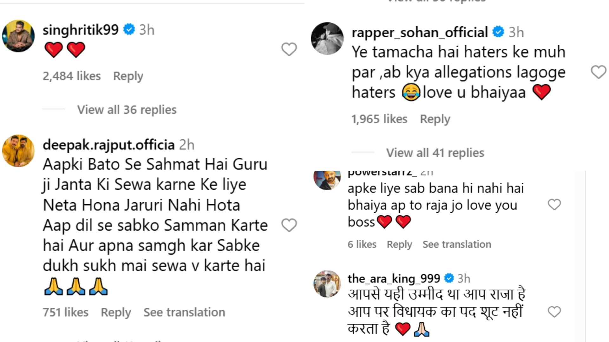See translation of 'apke liye sab bana' comment
Image resolution: width=609 pixels, height=342 pixels.
(457, 244)
